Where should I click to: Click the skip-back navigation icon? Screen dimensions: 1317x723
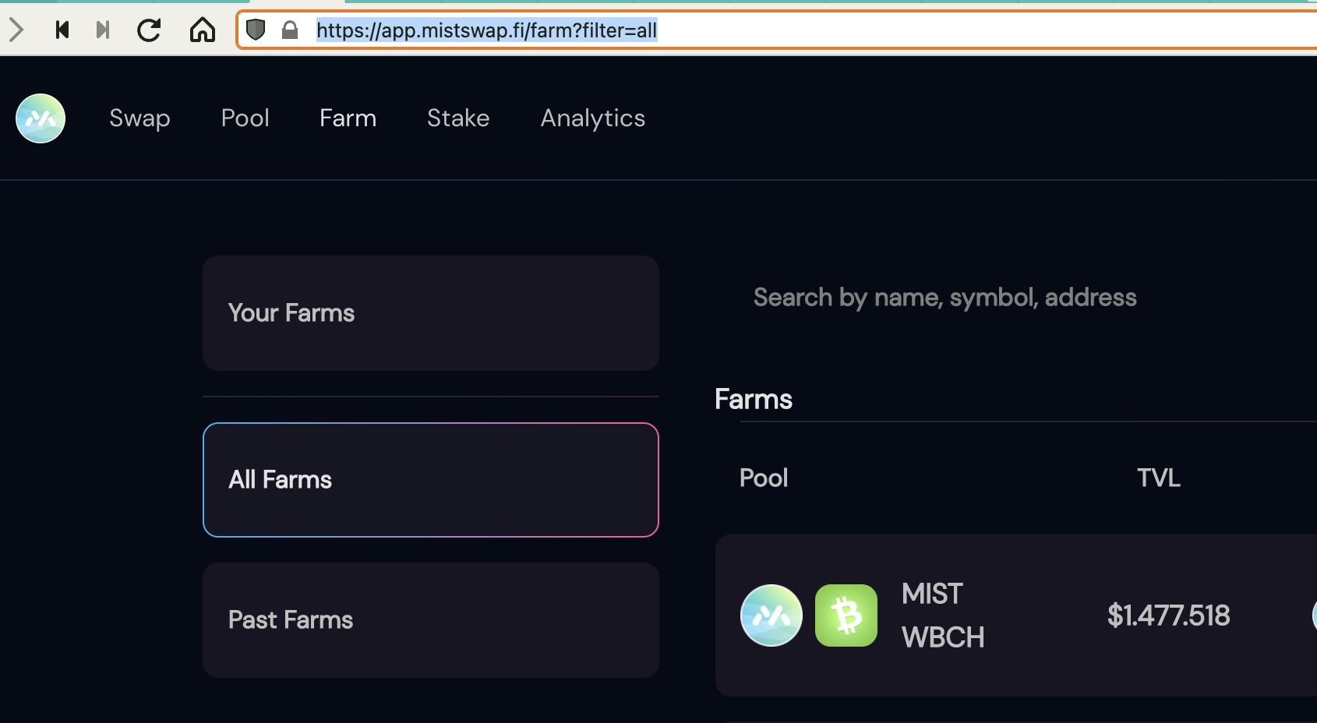pos(62,30)
